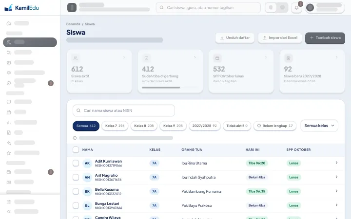
Task: Click the NAMA column header
Action: [88, 150]
